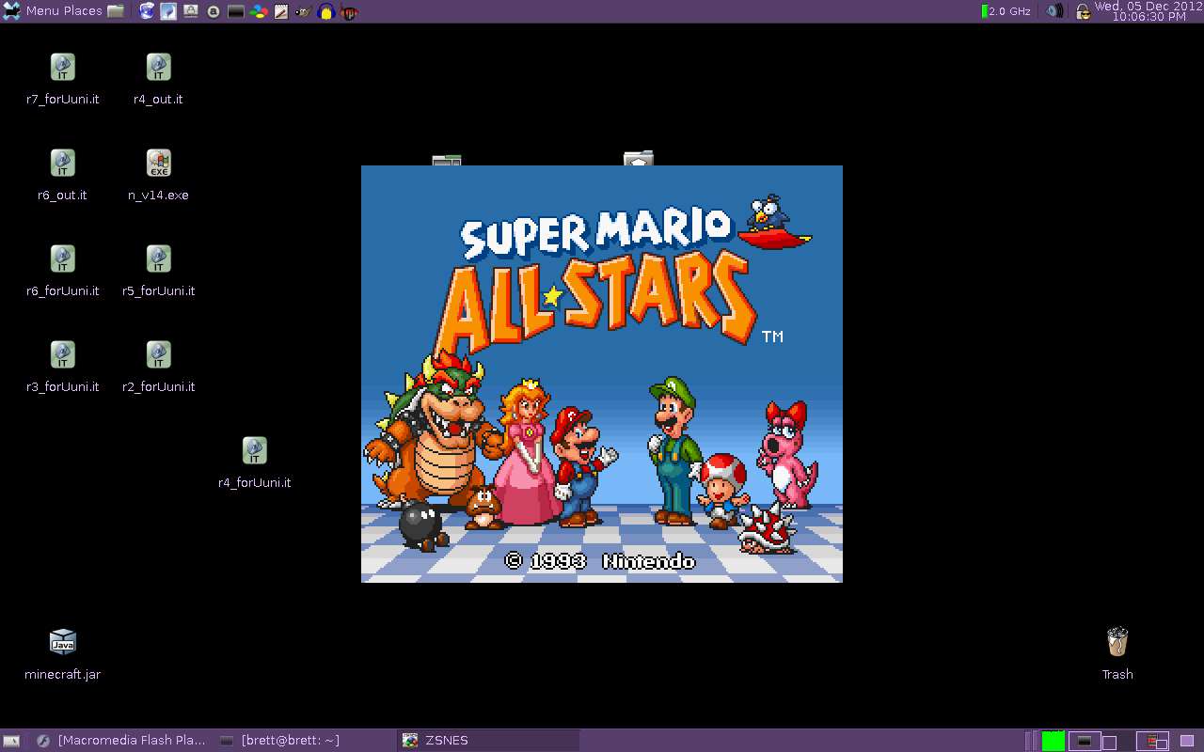Launch the terminal from top panel

[x=236, y=11]
